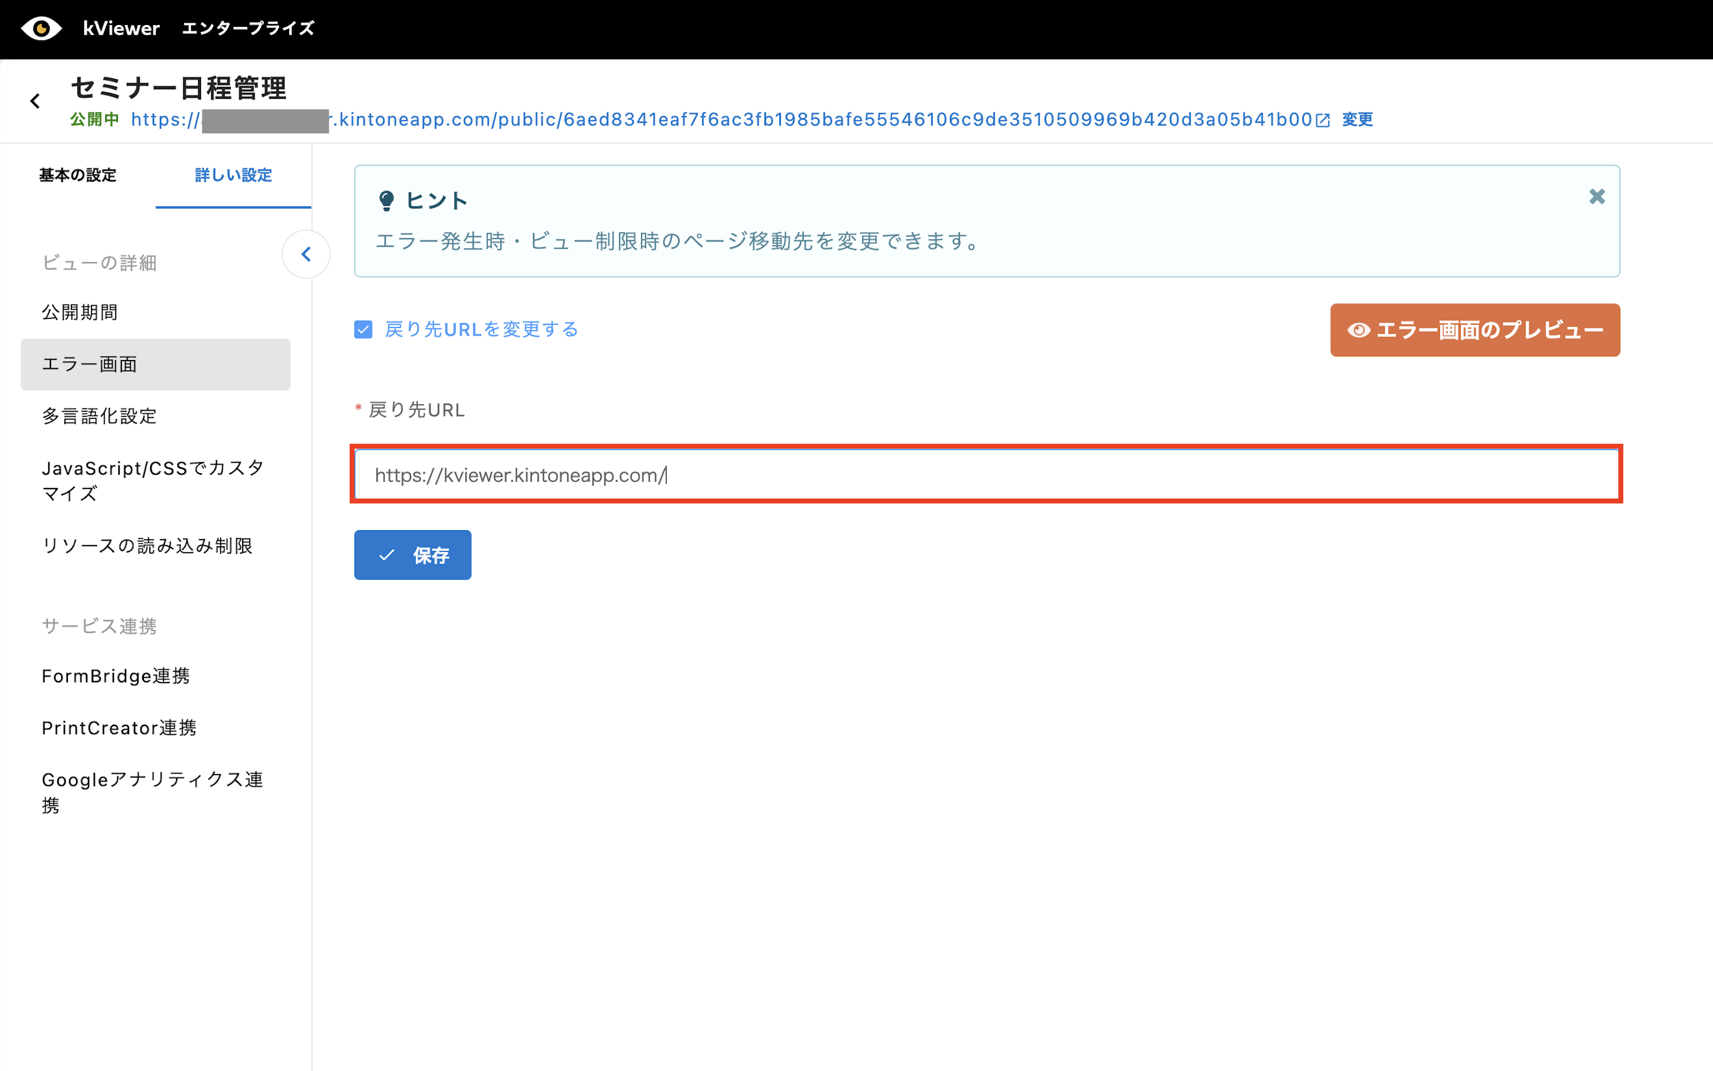Open 多言語化設定 settings
The image size is (1713, 1071).
tap(99, 416)
